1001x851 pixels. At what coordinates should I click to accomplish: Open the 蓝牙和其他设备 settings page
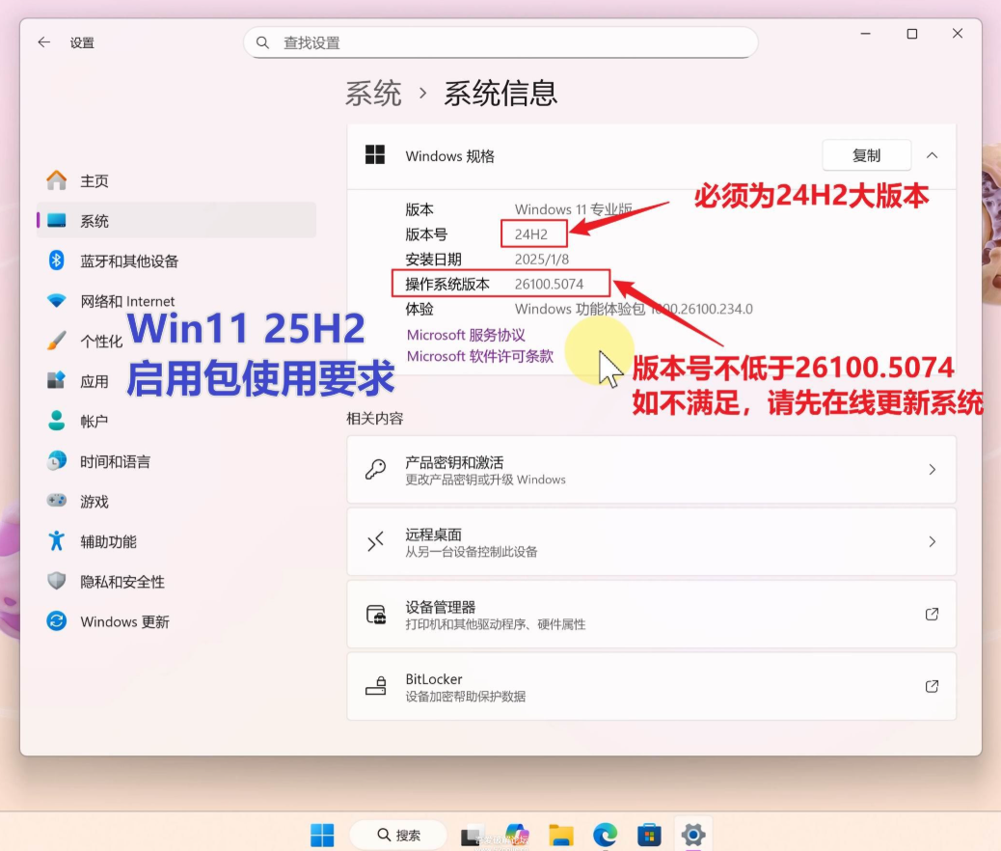(129, 261)
